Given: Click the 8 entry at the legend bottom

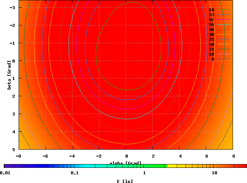Looking at the screenshot, I should [x=213, y=59].
